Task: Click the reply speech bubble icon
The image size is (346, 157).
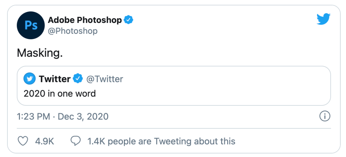Action: pyautogui.click(x=75, y=141)
